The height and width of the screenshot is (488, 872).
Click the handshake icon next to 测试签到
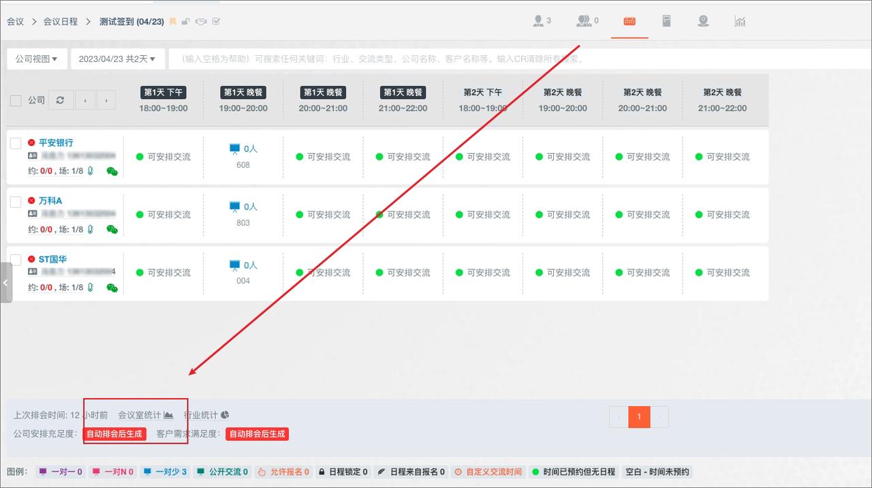coord(201,22)
